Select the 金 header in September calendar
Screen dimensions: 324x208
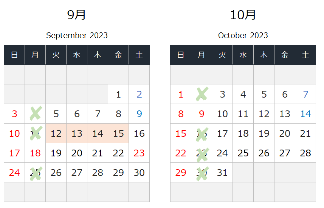[x=118, y=55]
